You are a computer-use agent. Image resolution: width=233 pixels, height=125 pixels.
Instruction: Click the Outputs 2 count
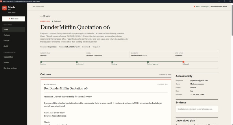tap(96, 47)
